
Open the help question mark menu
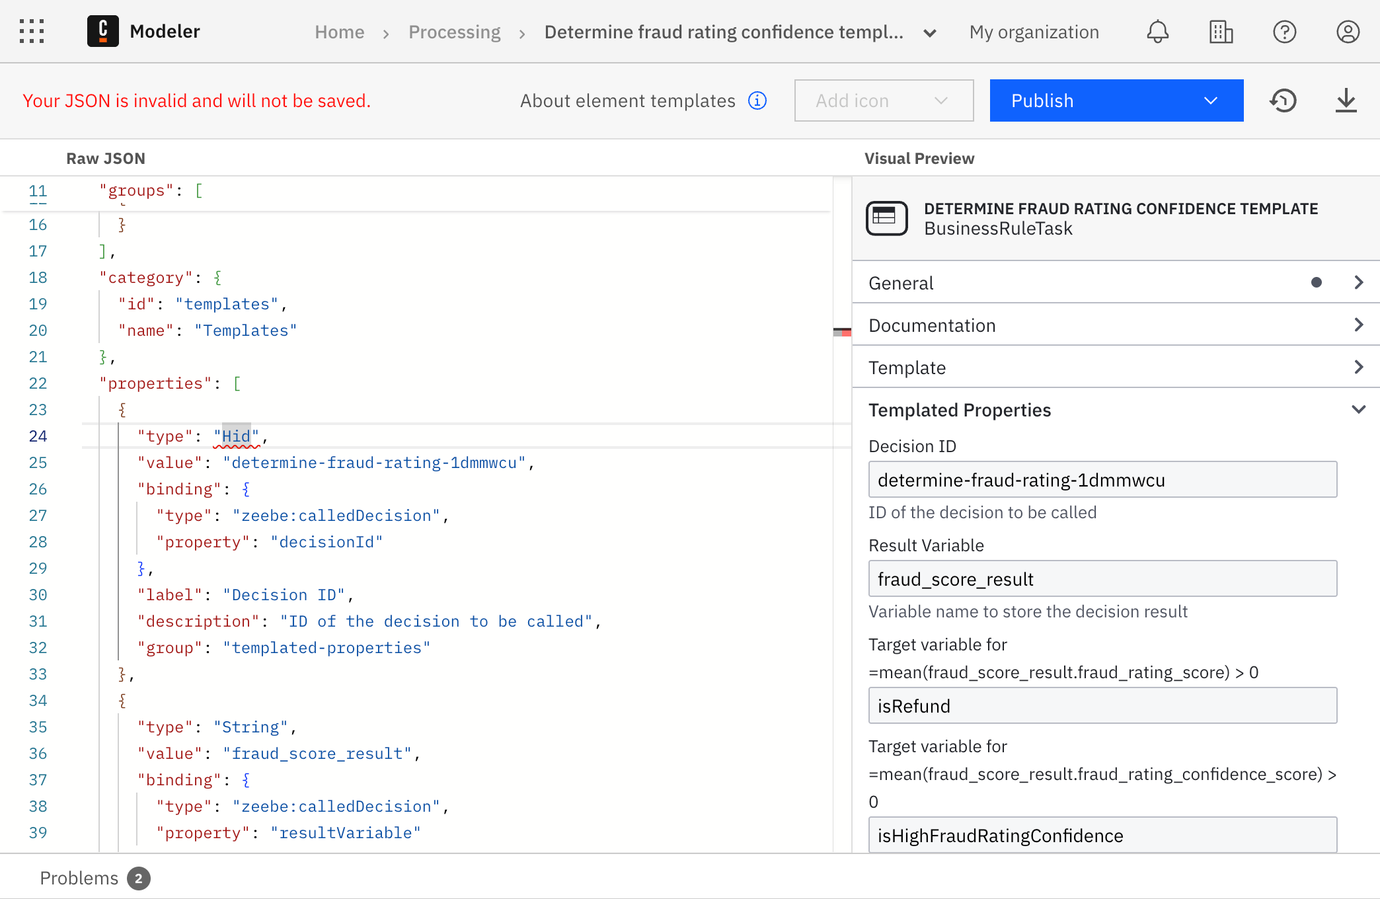pos(1284,31)
